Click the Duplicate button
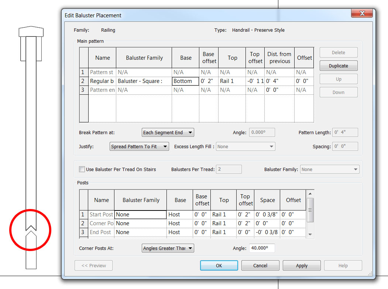Viewport: 388px width, 289px height. pyautogui.click(x=338, y=66)
